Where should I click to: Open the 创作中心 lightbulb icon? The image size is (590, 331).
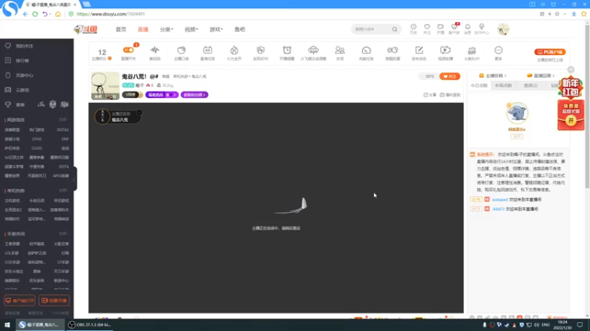(482, 27)
